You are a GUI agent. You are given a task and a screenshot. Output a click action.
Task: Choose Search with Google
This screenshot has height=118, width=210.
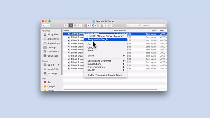[x=105, y=39]
